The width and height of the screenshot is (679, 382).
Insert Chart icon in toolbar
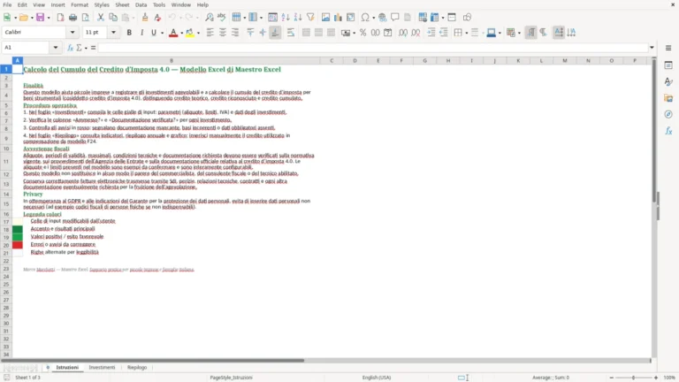point(339,18)
